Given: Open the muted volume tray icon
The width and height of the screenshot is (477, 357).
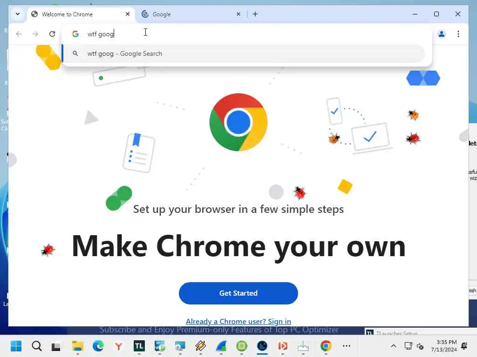Looking at the screenshot, I should (x=420, y=346).
